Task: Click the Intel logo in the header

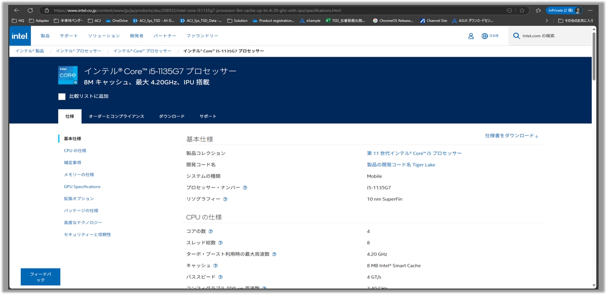Action: (x=20, y=36)
